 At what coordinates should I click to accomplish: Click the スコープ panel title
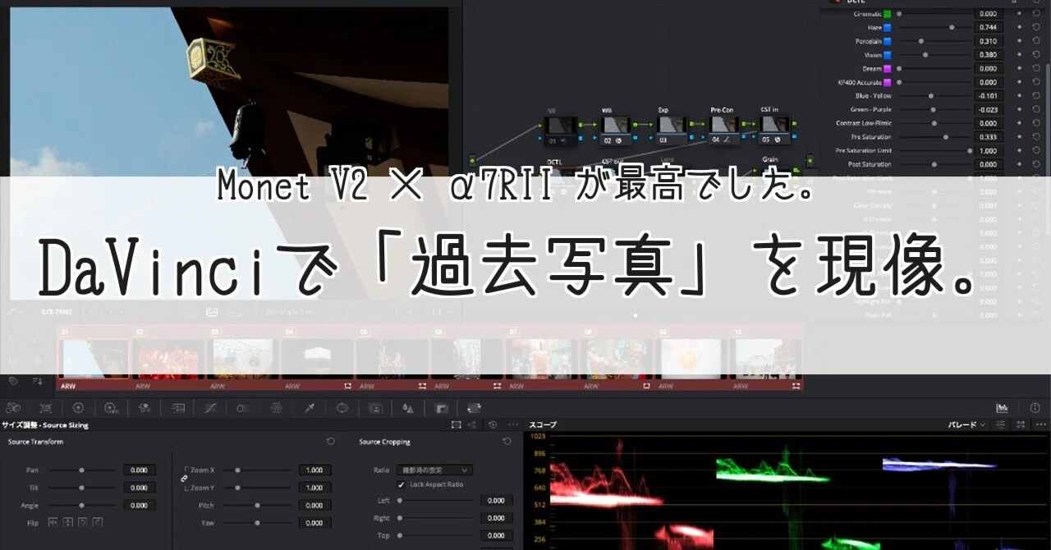pos(542,424)
